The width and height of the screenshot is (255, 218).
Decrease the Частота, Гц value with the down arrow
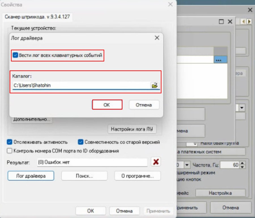coord(242,167)
